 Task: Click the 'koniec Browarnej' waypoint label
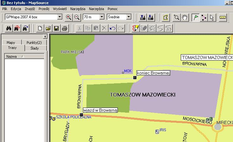coord(153,73)
